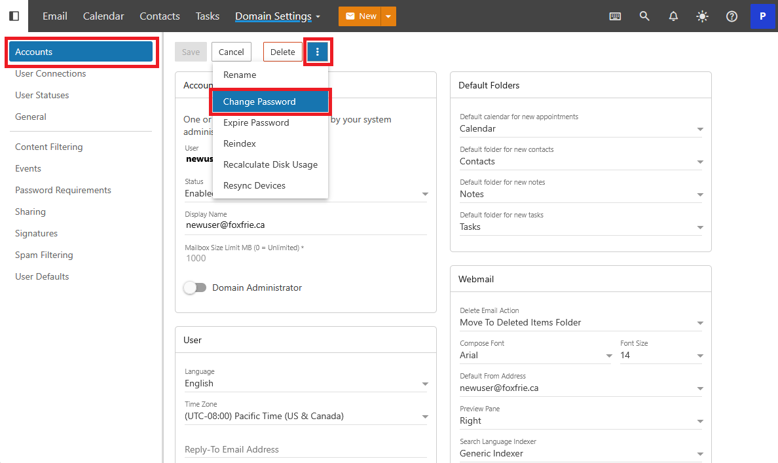This screenshot has width=778, height=463.
Task: Enable the Domain Administrator toggle
Action: click(x=195, y=287)
